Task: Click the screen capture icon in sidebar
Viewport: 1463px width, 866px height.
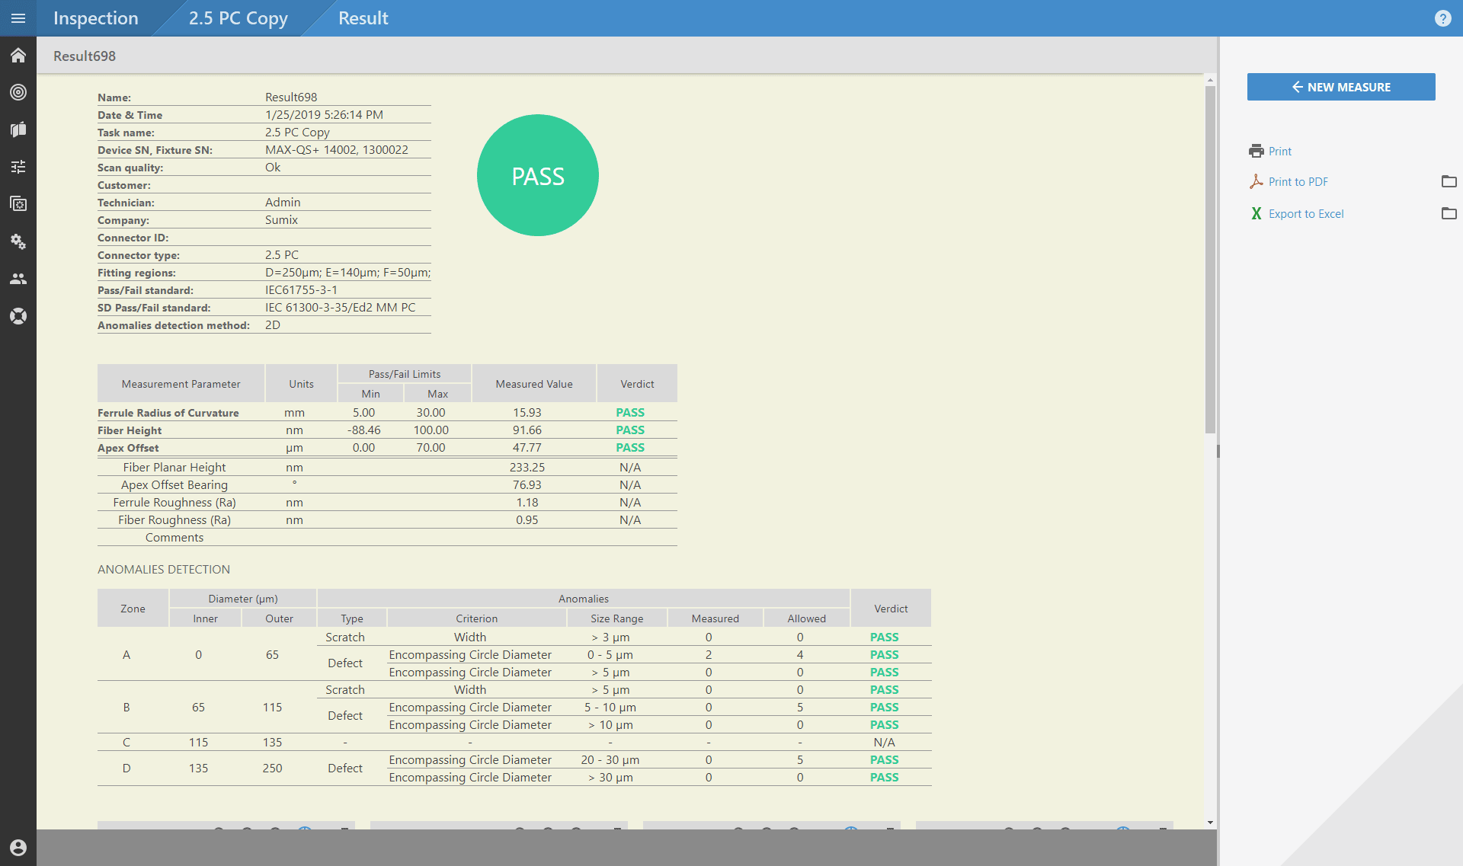Action: click(18, 203)
